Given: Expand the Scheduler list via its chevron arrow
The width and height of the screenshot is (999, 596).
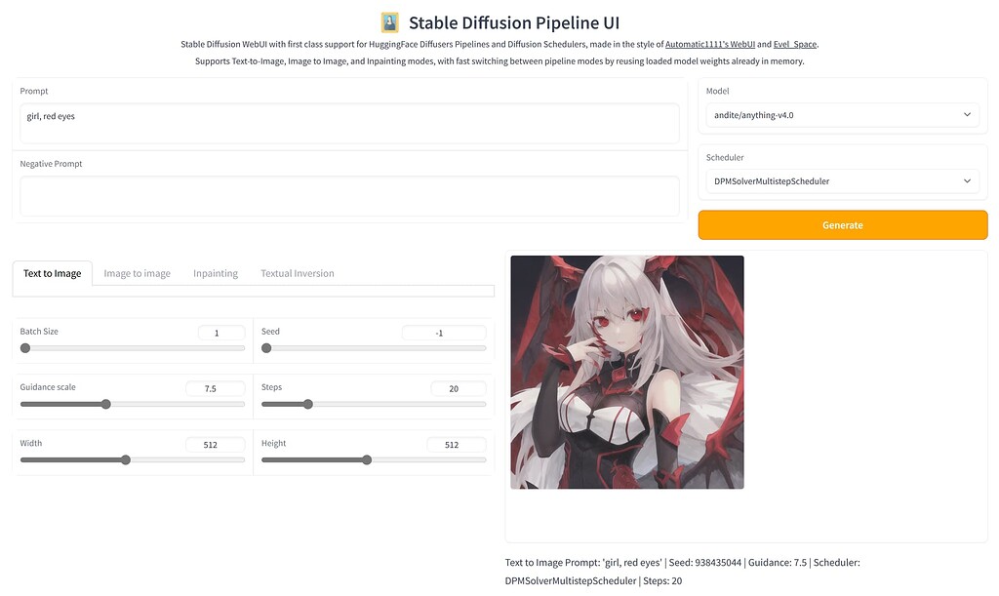Looking at the screenshot, I should click(x=967, y=180).
